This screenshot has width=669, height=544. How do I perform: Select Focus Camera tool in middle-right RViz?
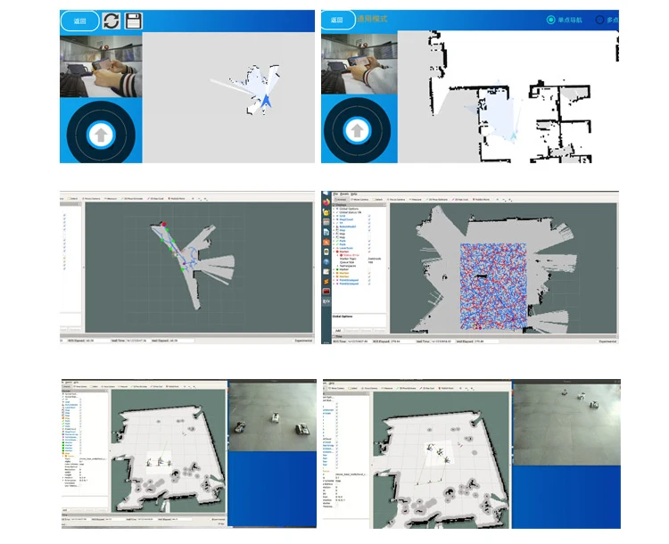(x=396, y=199)
